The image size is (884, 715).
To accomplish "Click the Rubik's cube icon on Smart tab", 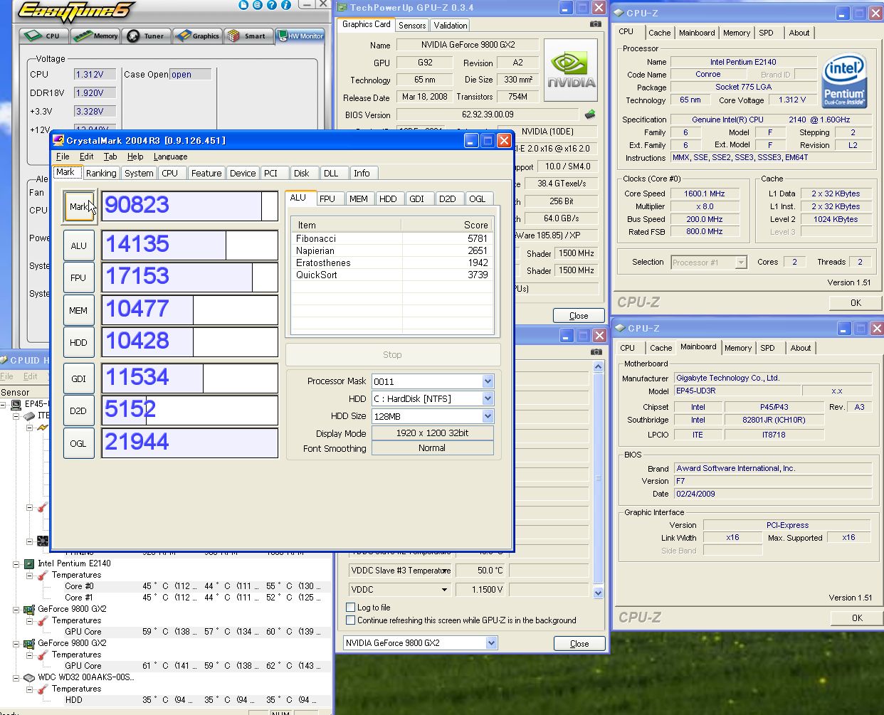I will coord(234,36).
